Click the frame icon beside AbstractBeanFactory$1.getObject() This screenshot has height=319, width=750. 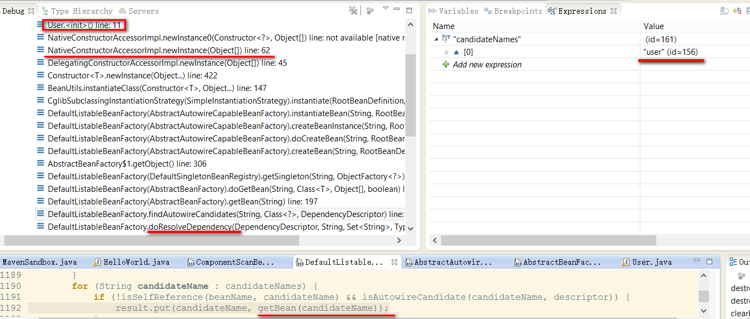(x=41, y=163)
